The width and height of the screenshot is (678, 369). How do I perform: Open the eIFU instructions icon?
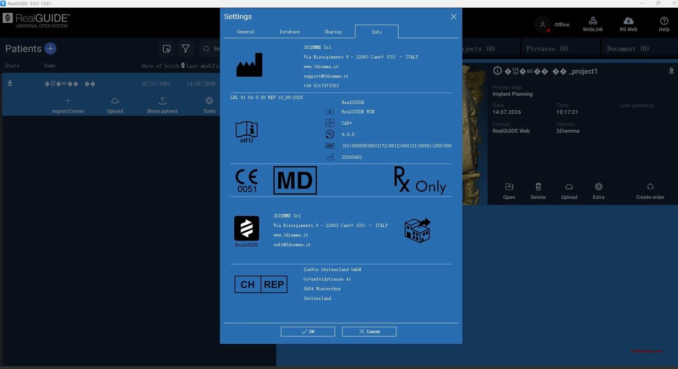point(246,132)
